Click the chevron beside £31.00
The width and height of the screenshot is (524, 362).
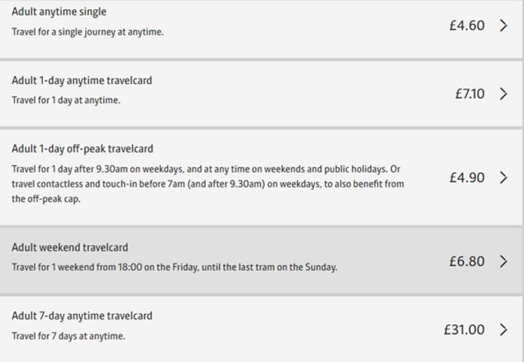click(x=504, y=330)
